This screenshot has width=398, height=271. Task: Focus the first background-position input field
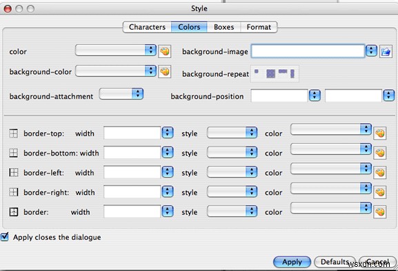279,95
